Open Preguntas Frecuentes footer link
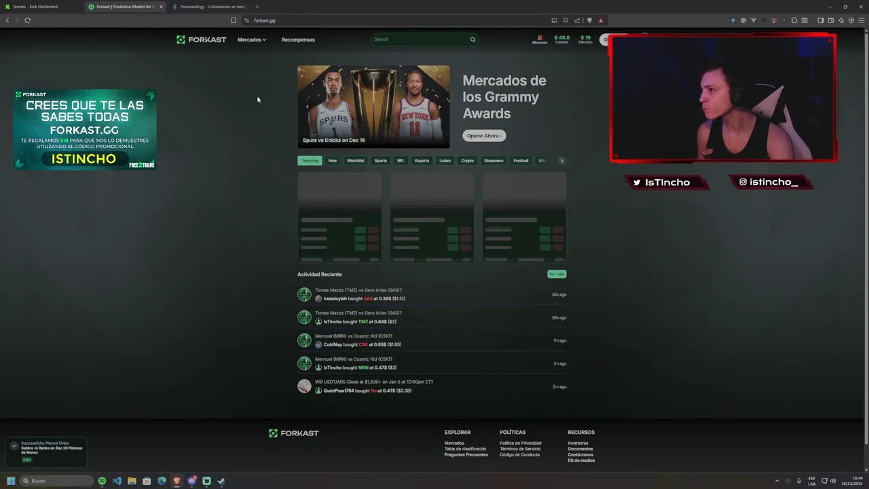 point(466,454)
